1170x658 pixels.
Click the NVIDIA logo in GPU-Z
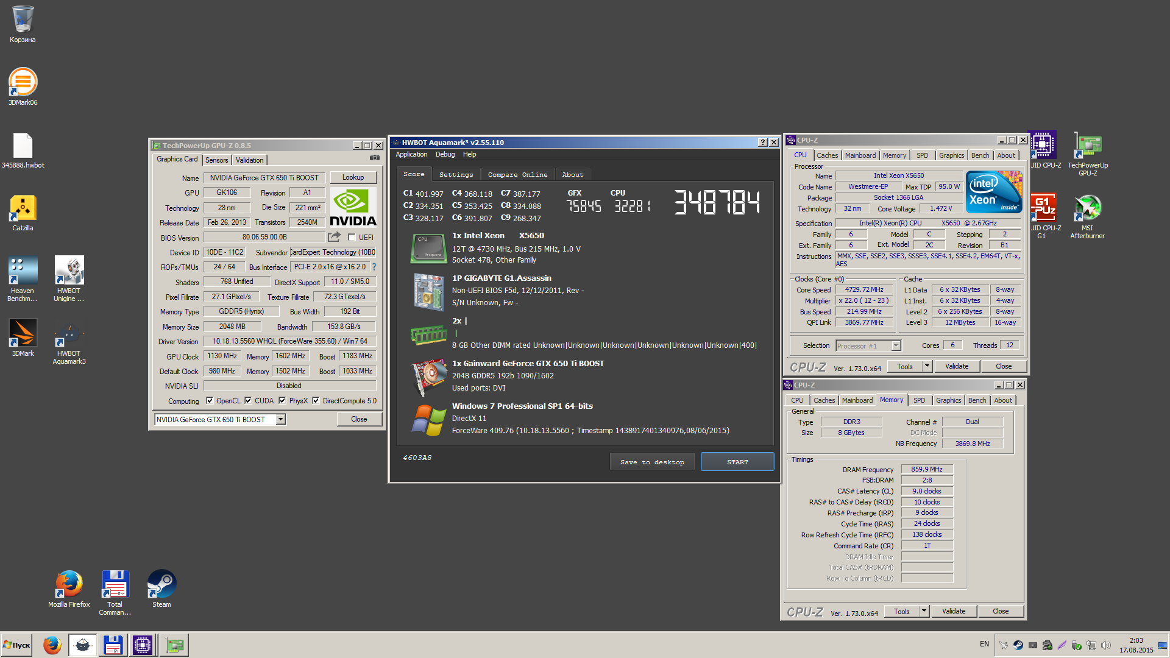tap(353, 207)
